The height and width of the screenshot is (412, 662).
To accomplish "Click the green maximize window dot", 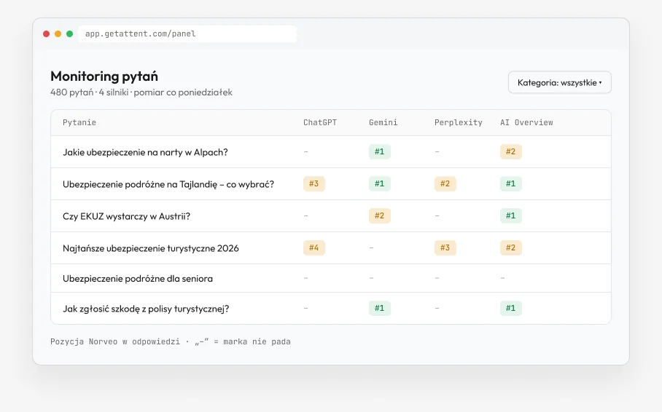I will pos(70,33).
